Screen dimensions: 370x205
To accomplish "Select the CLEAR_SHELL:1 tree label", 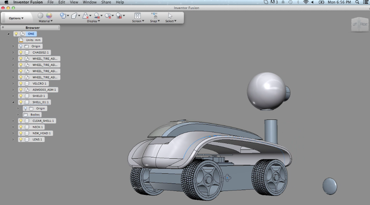I will click(x=43, y=121).
